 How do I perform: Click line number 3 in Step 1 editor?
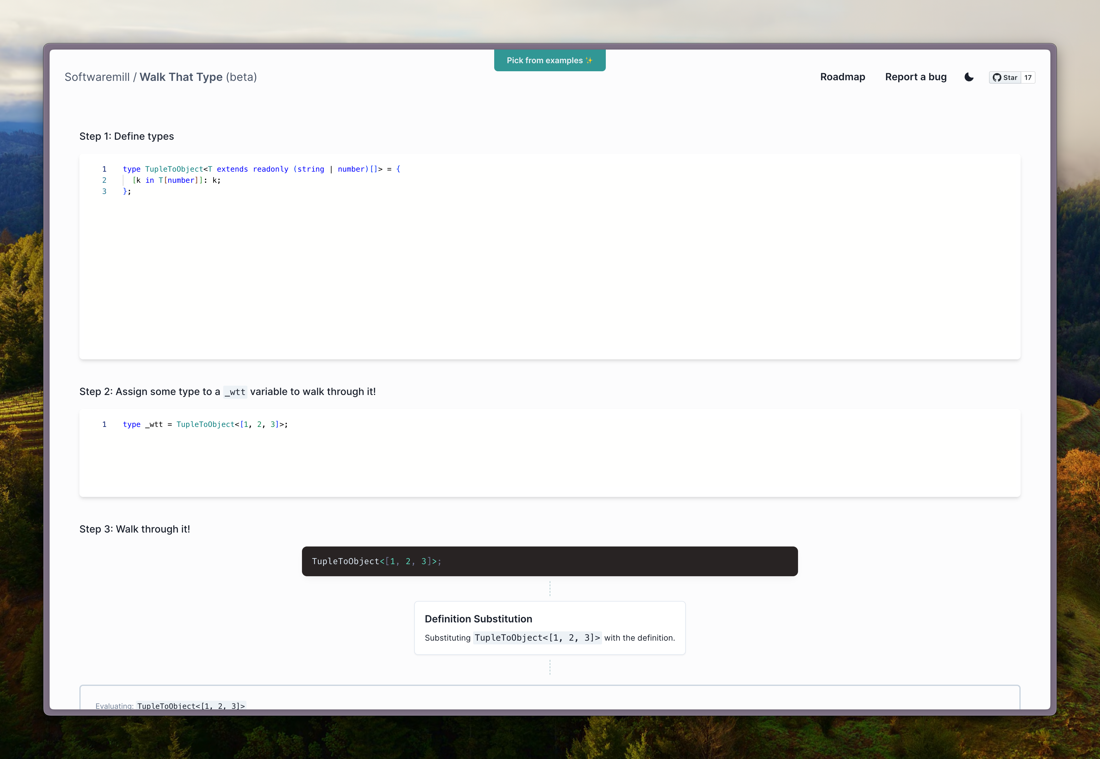[104, 191]
